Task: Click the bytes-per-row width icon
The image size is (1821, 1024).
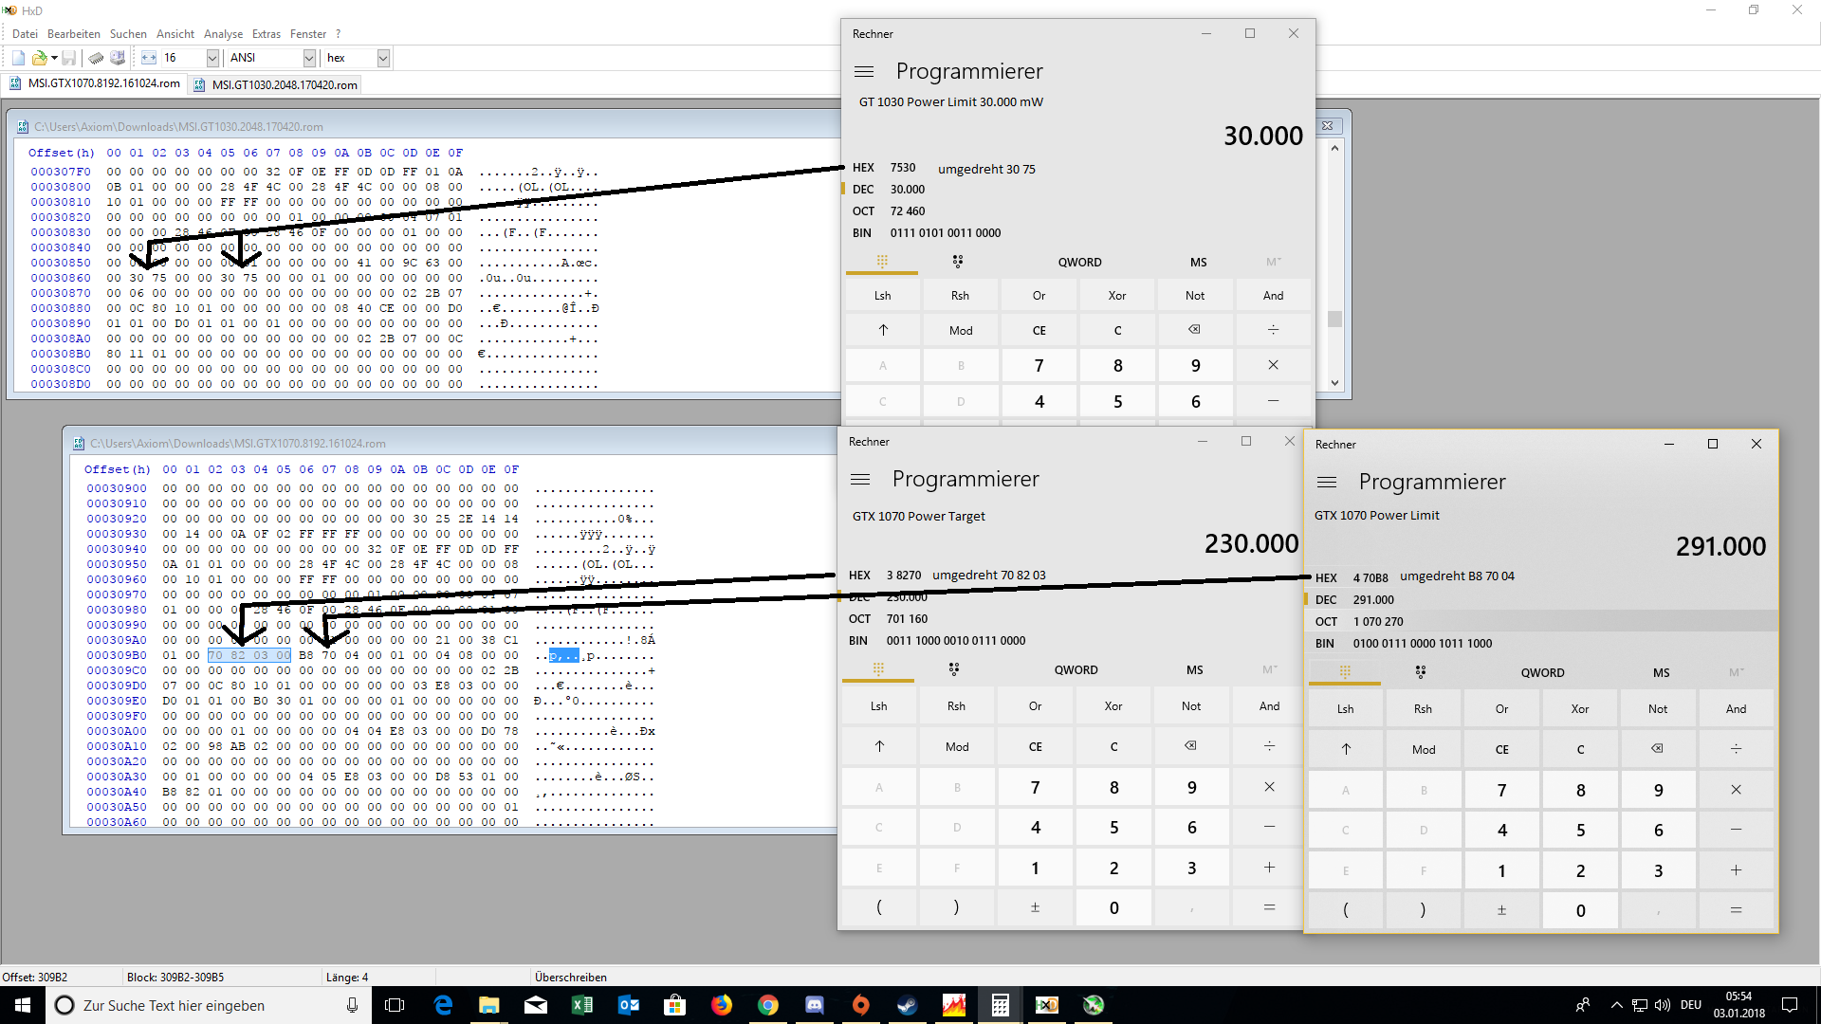Action: coord(149,58)
